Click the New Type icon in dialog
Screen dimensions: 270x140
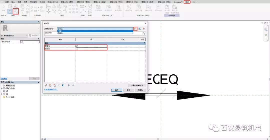tap(135, 29)
